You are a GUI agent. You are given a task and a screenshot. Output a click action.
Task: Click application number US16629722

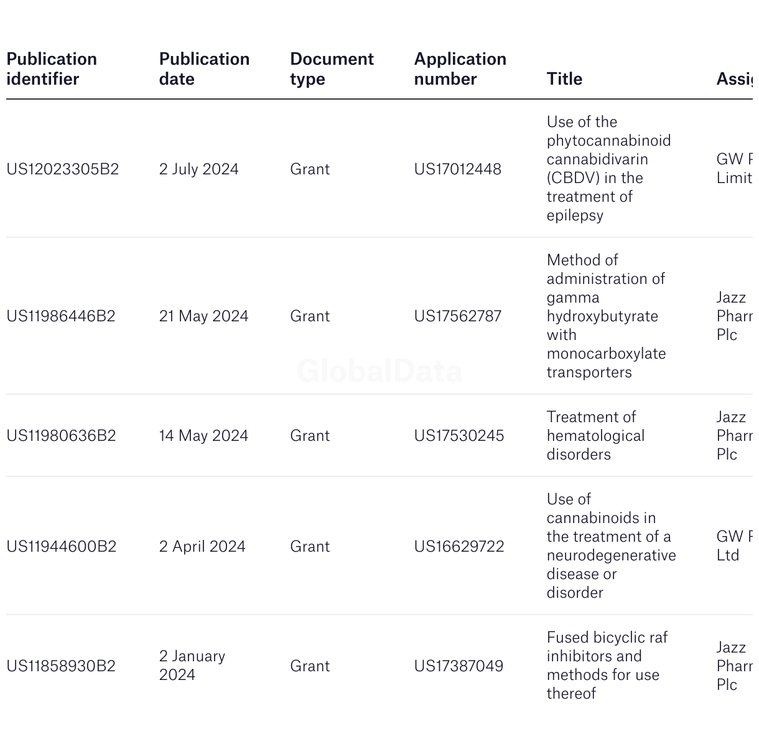pos(459,547)
